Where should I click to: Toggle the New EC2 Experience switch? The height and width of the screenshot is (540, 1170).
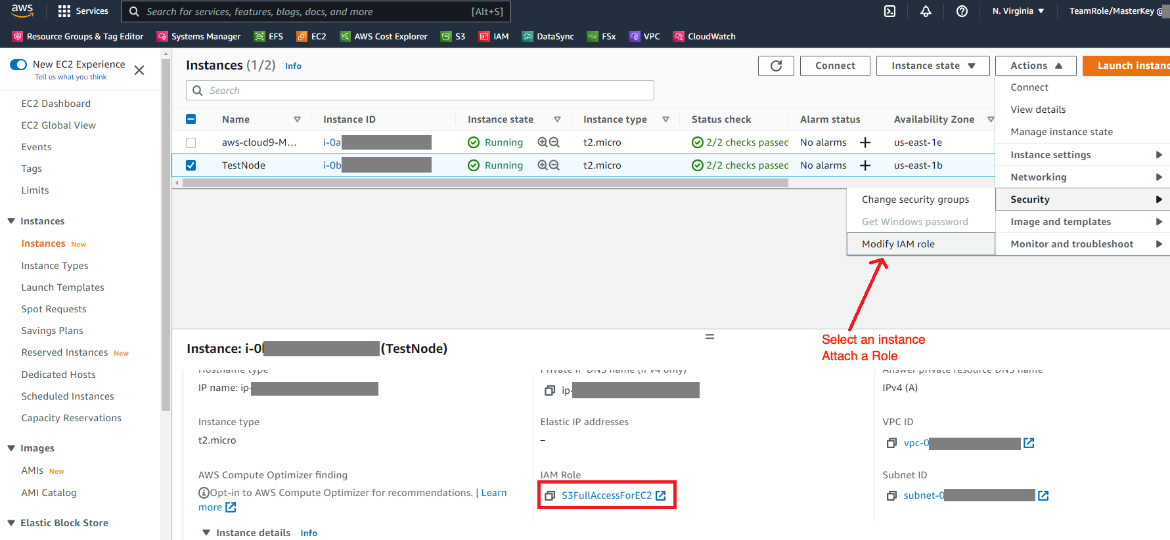18,64
